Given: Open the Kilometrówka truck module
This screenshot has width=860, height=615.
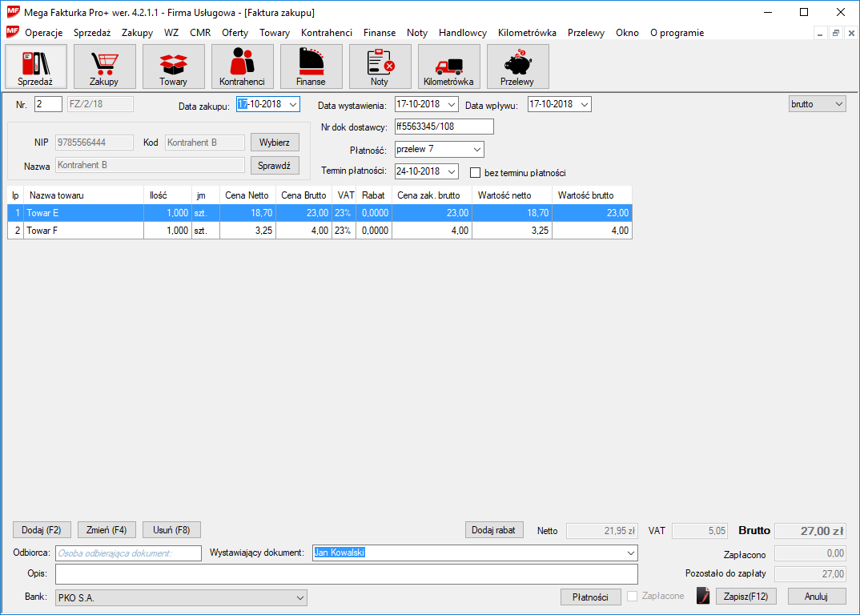Looking at the screenshot, I should [448, 66].
